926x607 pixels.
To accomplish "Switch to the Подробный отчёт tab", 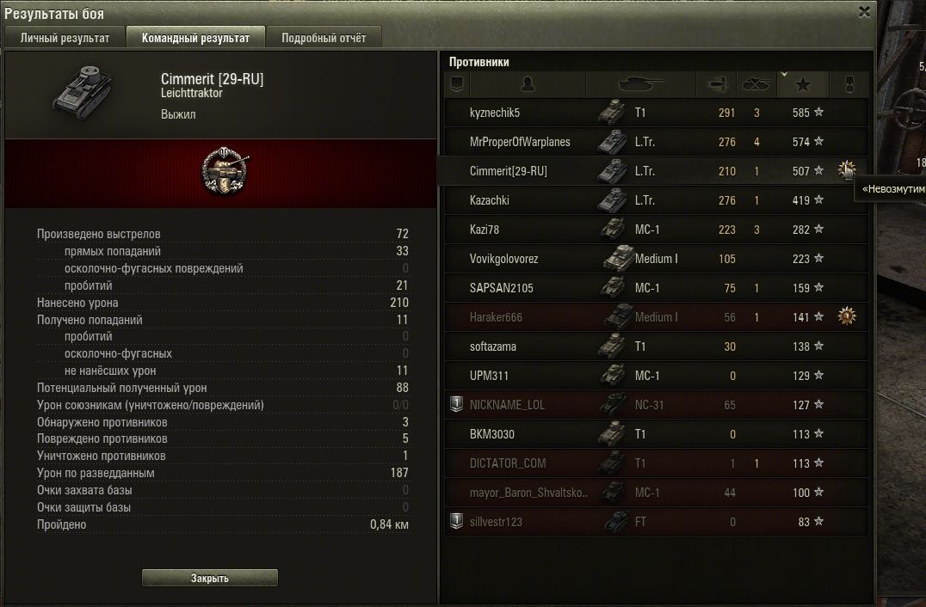I will point(324,38).
